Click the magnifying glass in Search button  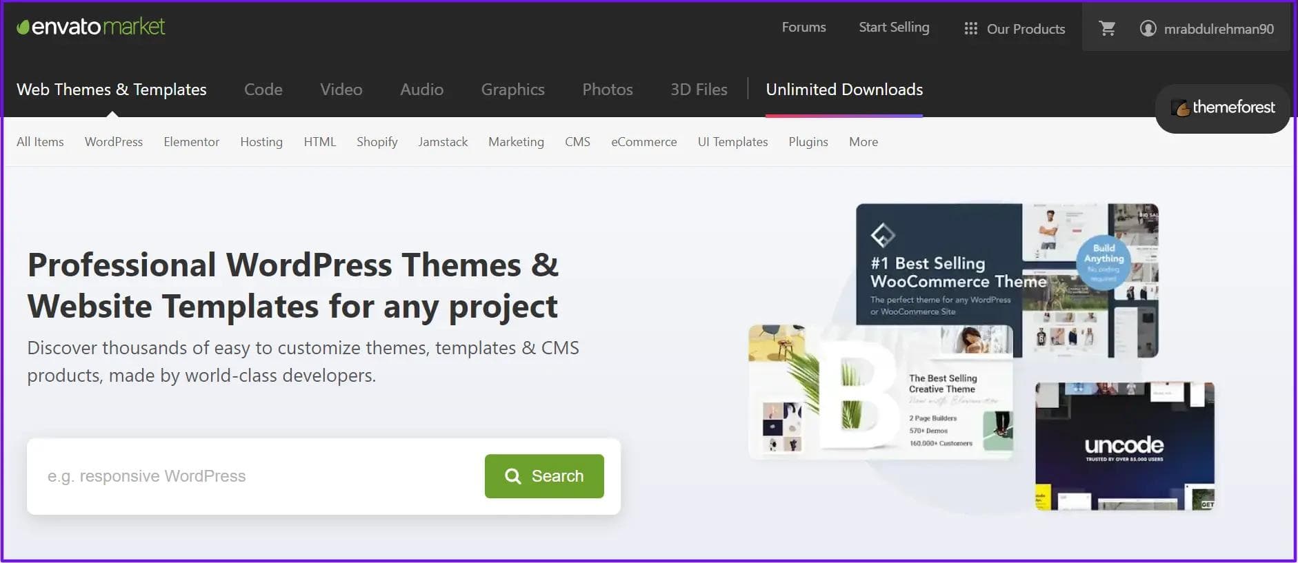[512, 476]
